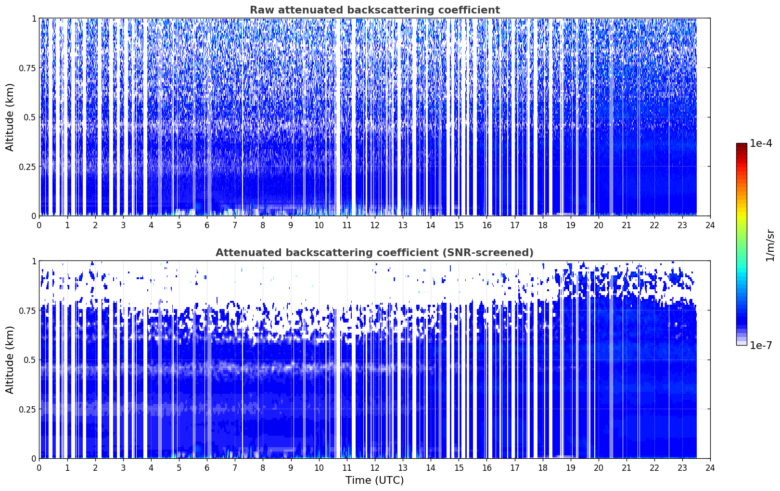Select the '1e-7' colorbar minimum label

[x=761, y=346]
